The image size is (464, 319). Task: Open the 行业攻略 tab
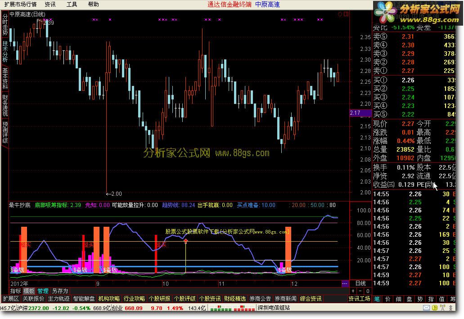point(135,299)
